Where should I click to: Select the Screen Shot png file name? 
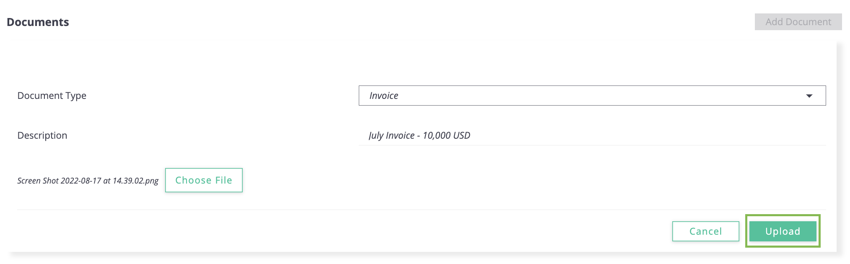[x=88, y=181]
